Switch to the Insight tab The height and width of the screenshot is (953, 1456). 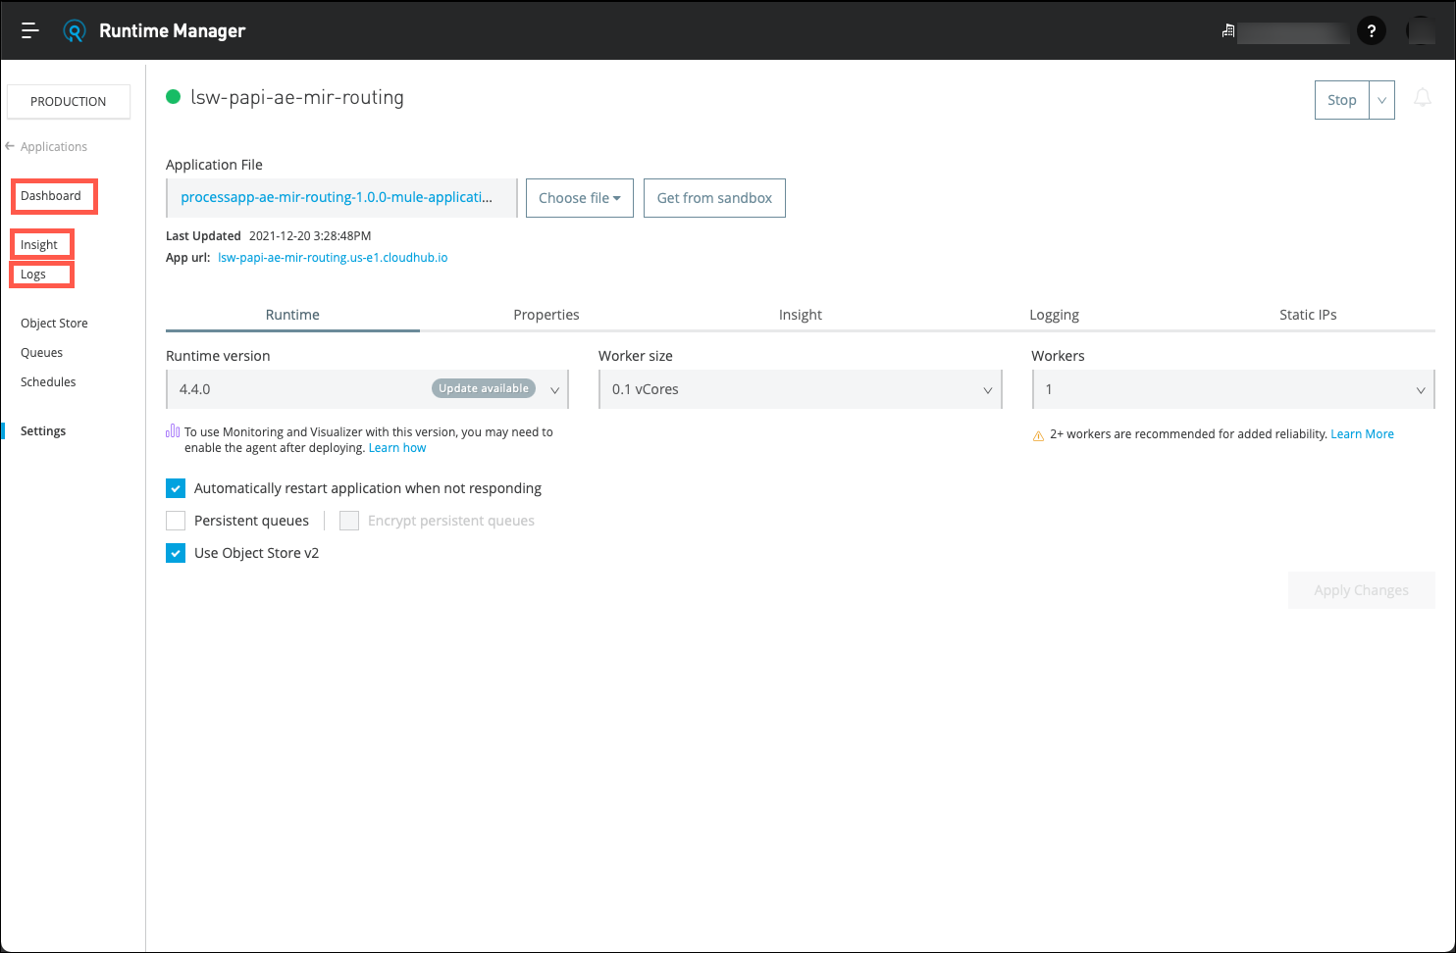801,315
